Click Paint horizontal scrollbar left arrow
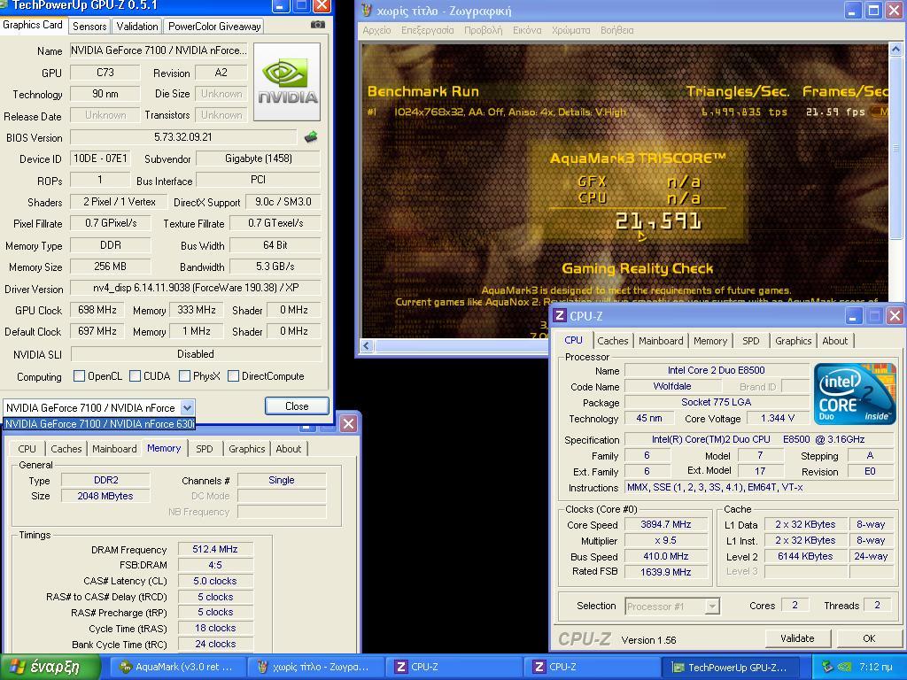Image resolution: width=907 pixels, height=680 pixels. pyautogui.click(x=367, y=346)
